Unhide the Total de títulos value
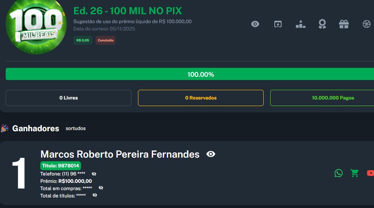The height and width of the screenshot is (208, 374). pos(95,195)
